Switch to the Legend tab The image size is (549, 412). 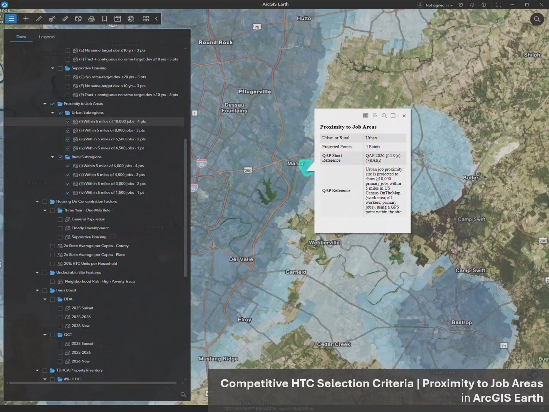tap(47, 37)
